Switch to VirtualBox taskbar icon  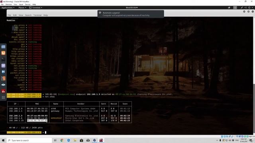94,140
